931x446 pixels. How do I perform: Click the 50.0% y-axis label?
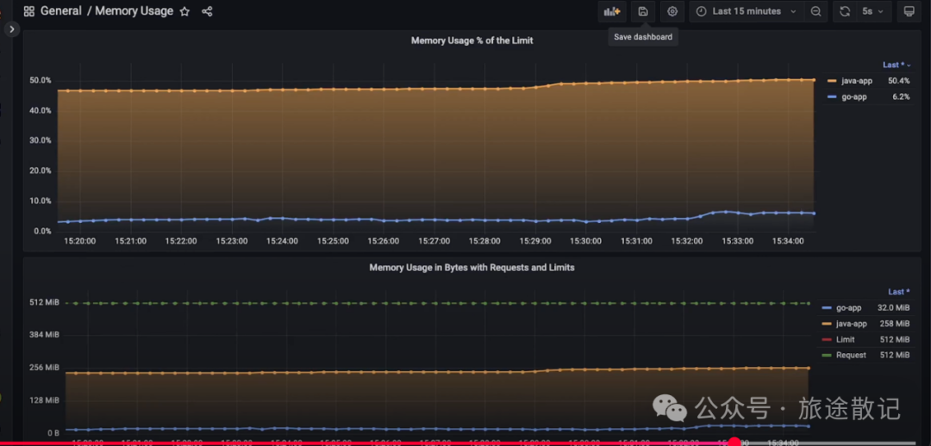[41, 81]
